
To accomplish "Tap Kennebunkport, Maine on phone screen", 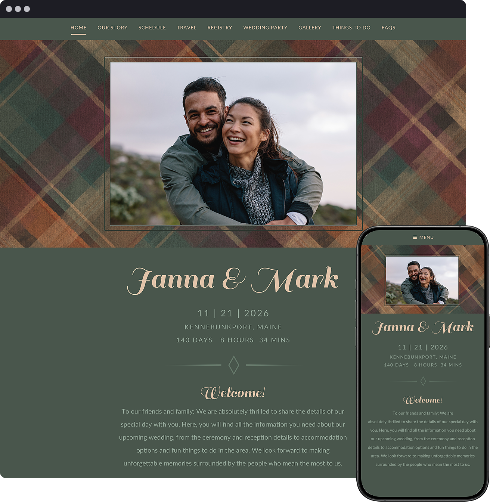I will click(x=423, y=357).
